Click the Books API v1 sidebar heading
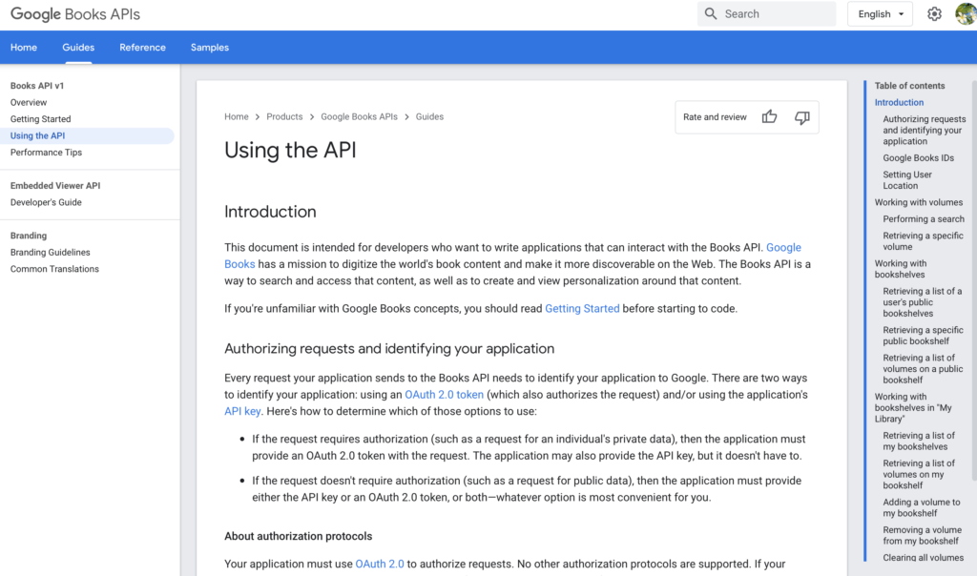The height and width of the screenshot is (576, 977). tap(37, 86)
